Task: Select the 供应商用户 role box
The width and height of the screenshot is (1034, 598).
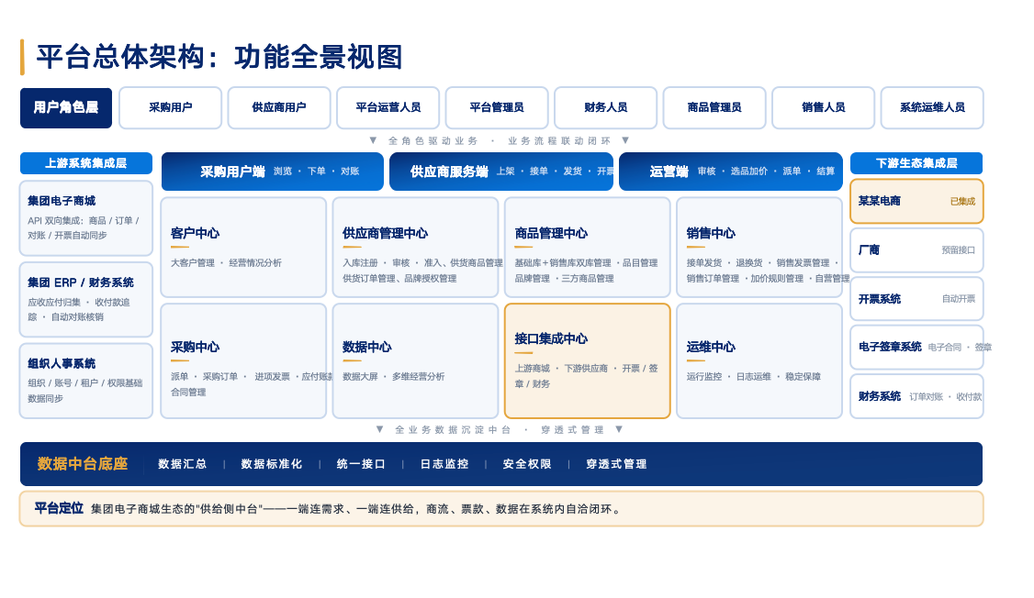Action: pyautogui.click(x=279, y=107)
